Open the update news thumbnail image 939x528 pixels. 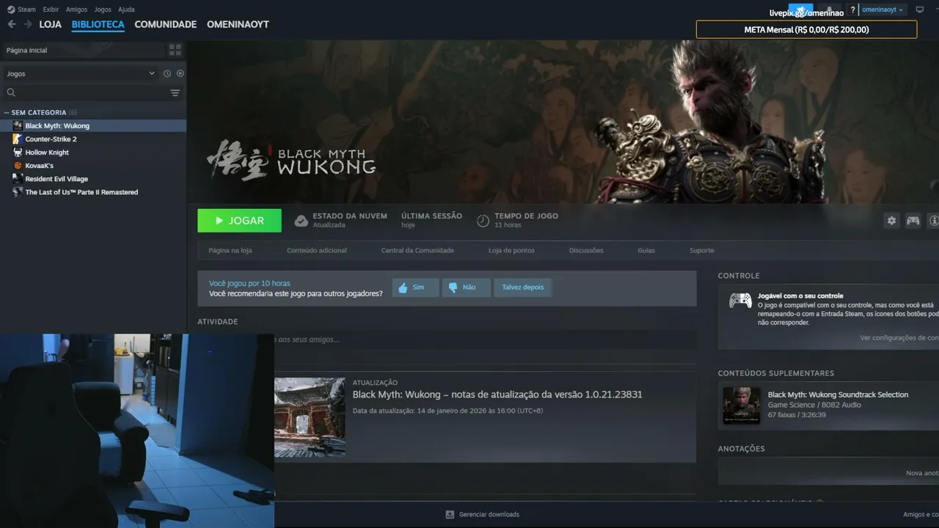310,417
